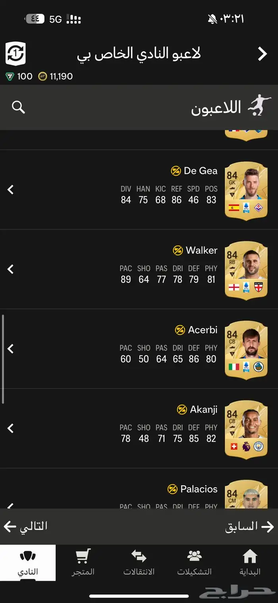Open the التشكيلات squads tab
Image resolution: width=278 pixels, height=603 pixels.
195,562
